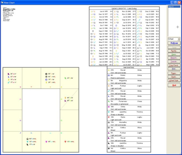Open the Reports dialog
The image size is (182, 155).
pos(174,58)
